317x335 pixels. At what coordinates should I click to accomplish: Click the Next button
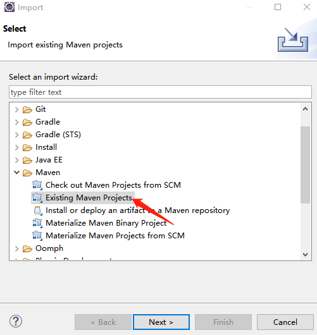pyautogui.click(x=161, y=322)
